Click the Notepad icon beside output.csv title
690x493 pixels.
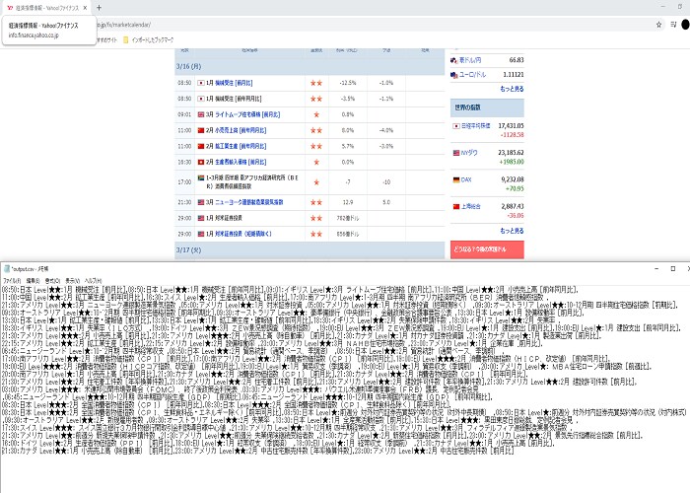click(x=7, y=268)
